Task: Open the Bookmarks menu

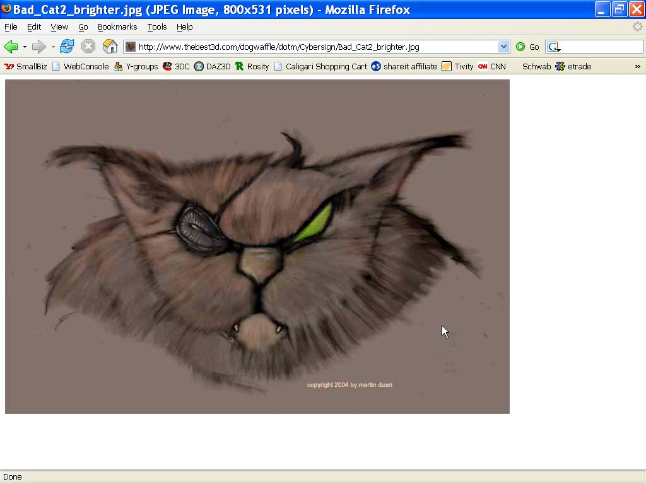Action: (x=117, y=27)
